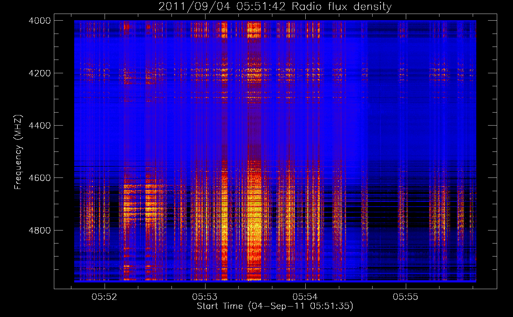The width and height of the screenshot is (513, 317).
Task: Click the '4000' frequency axis label
Action: tap(40, 21)
